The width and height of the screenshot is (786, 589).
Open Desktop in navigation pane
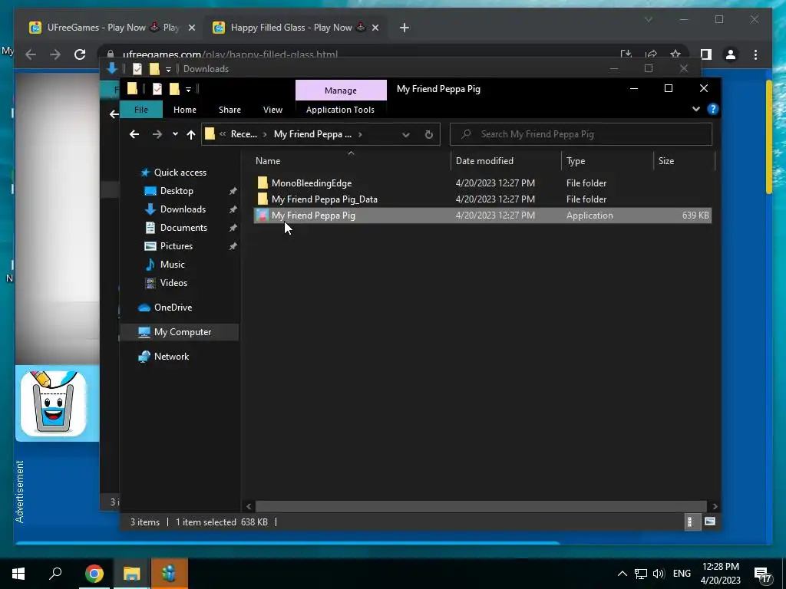pyautogui.click(x=177, y=191)
